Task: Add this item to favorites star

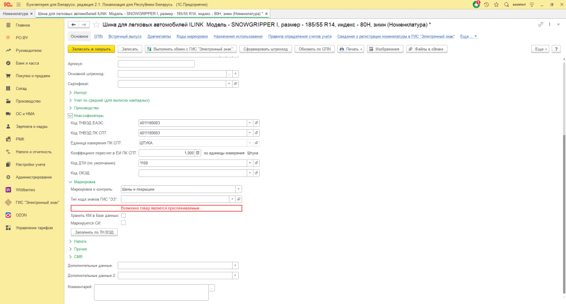Action: 96,25
